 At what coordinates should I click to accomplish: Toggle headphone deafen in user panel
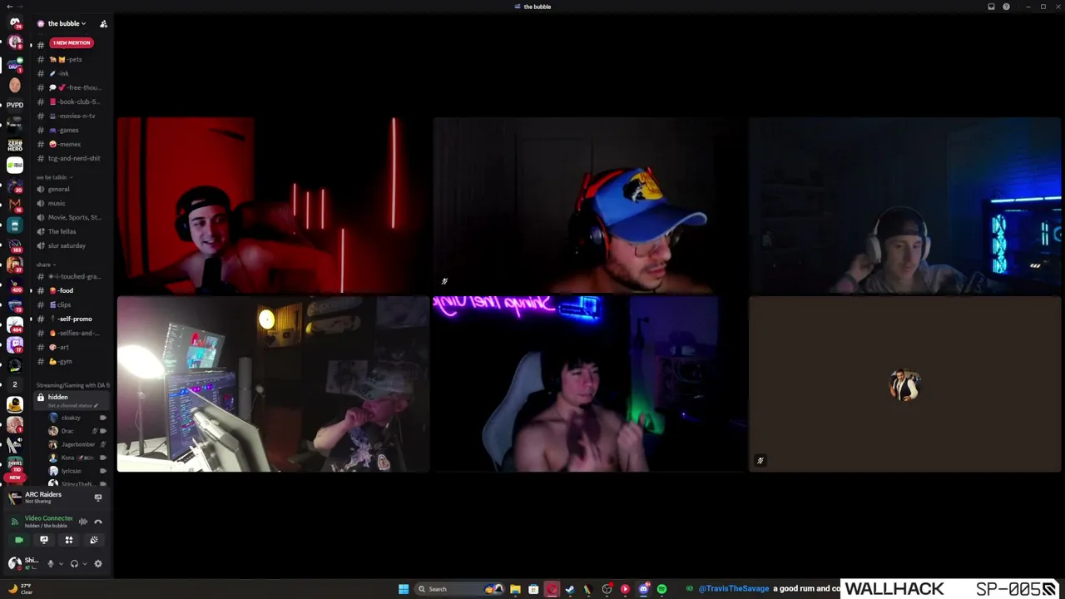click(74, 563)
